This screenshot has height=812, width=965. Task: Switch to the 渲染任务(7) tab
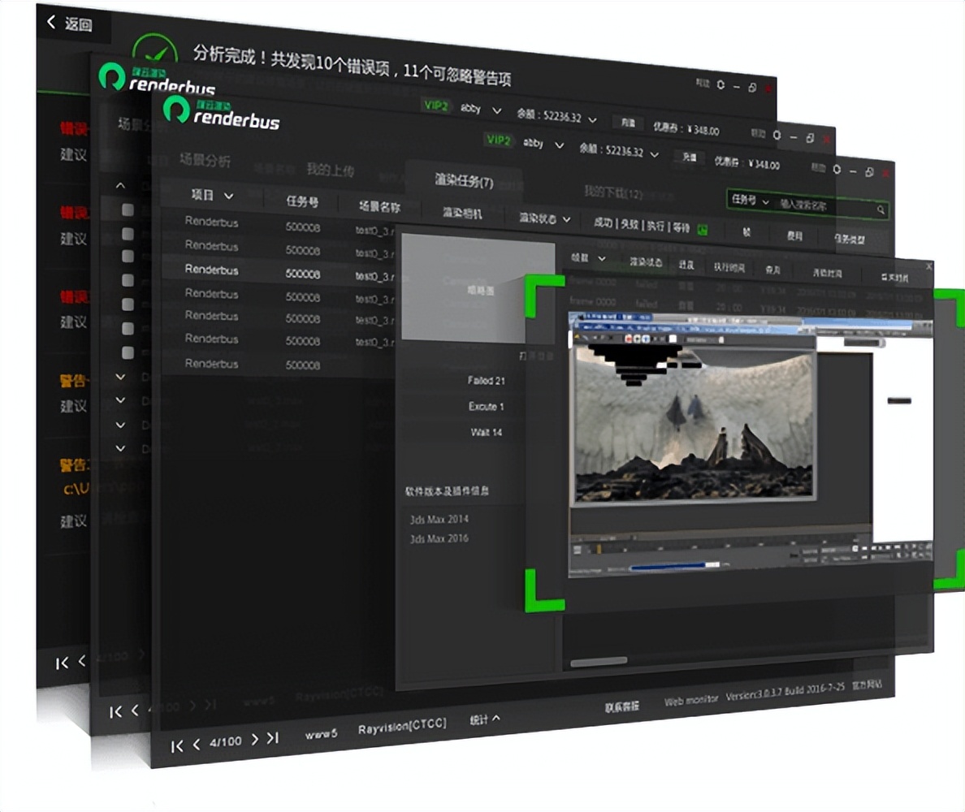(464, 182)
